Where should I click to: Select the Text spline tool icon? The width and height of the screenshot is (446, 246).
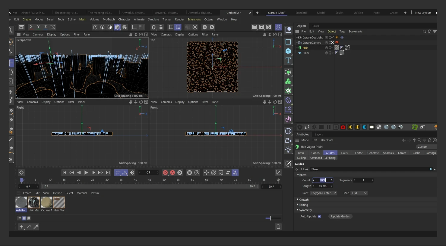tap(288, 60)
